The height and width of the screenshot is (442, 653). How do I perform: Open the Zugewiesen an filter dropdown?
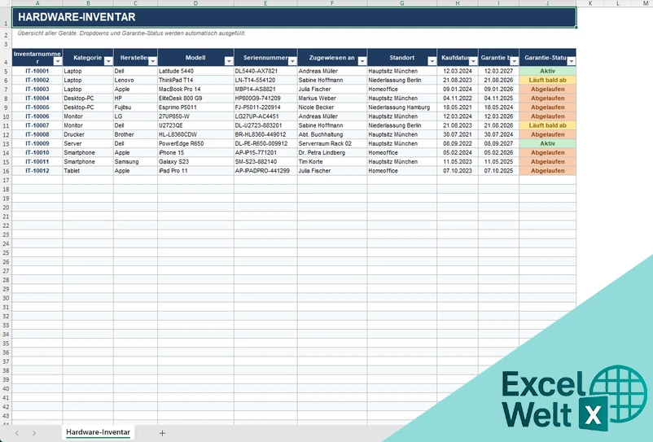(x=362, y=61)
